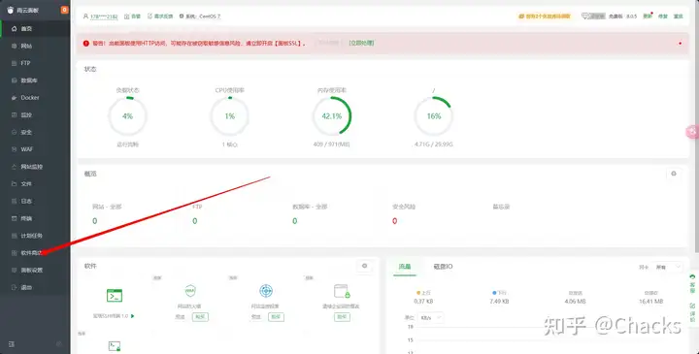The image size is (699, 354).
Task: Open the 单位 KB/s unit dropdown
Action: 431,317
